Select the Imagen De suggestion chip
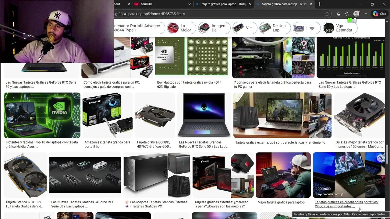The height and width of the screenshot is (219, 390). 214,28
